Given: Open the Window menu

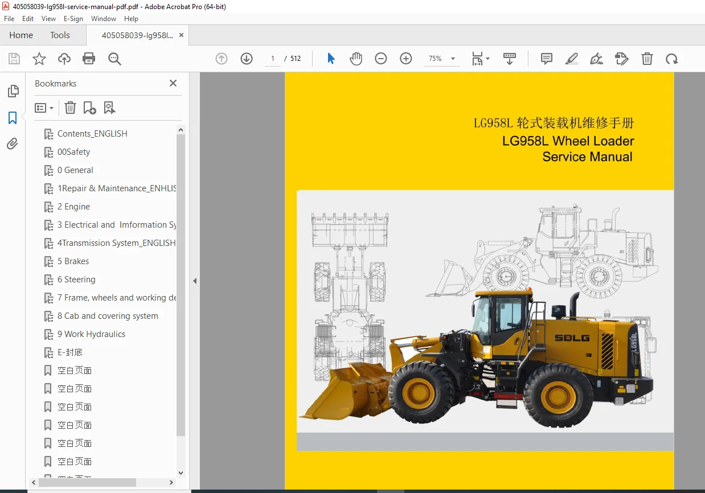Looking at the screenshot, I should (104, 19).
